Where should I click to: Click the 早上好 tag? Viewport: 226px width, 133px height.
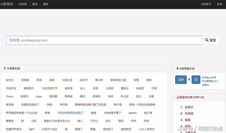pyautogui.click(x=125, y=96)
